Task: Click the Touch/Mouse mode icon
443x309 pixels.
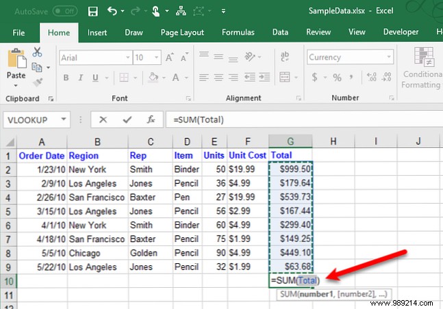Action: [x=155, y=12]
